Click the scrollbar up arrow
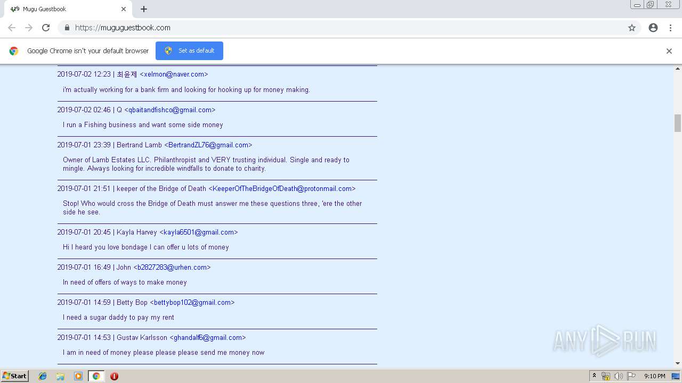Screen dimensions: 682x383 [x=678, y=69]
